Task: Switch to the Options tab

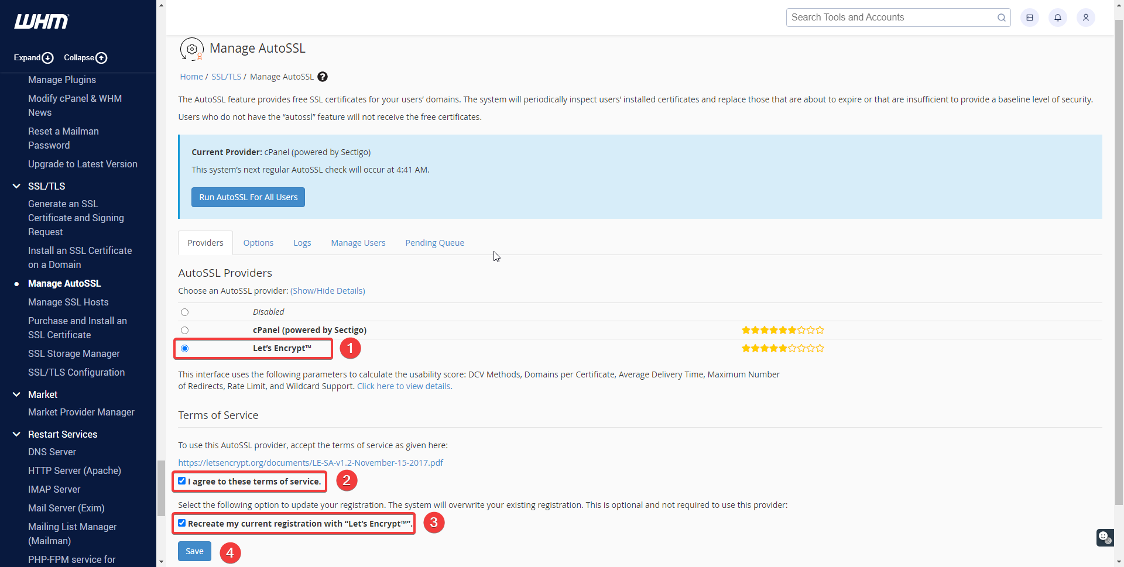Action: pyautogui.click(x=258, y=243)
